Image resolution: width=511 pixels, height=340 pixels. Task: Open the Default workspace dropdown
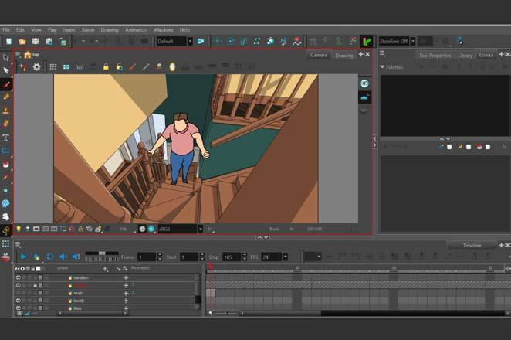pyautogui.click(x=174, y=41)
